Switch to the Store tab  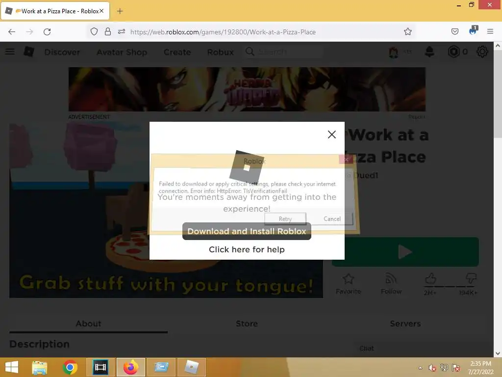click(x=247, y=323)
